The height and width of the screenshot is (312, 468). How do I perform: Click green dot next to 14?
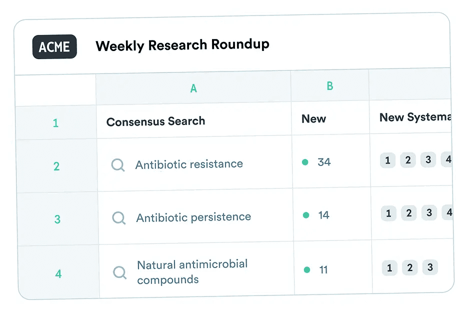point(306,215)
